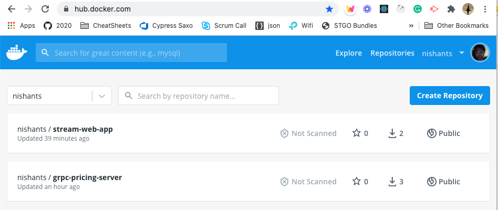Open the purple starburst extension icon
The height and width of the screenshot is (210, 498).
[x=367, y=9]
